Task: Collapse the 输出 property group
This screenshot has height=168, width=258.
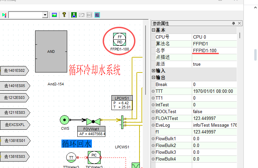Action: tap(154, 78)
